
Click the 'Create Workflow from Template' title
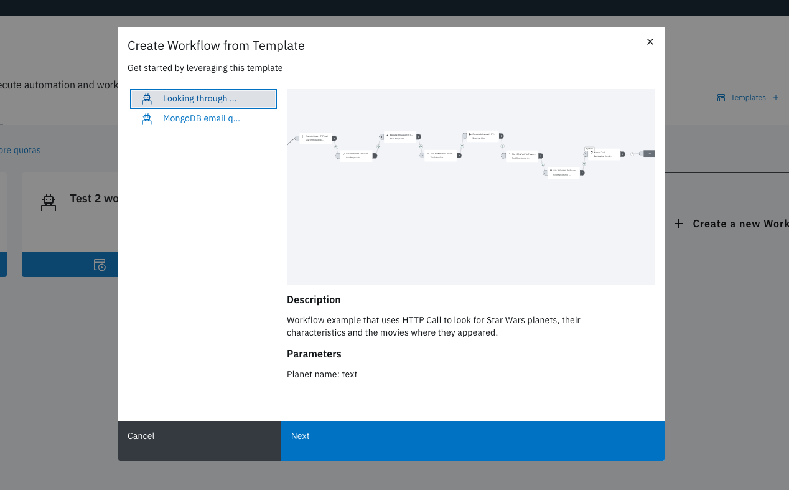click(x=216, y=45)
